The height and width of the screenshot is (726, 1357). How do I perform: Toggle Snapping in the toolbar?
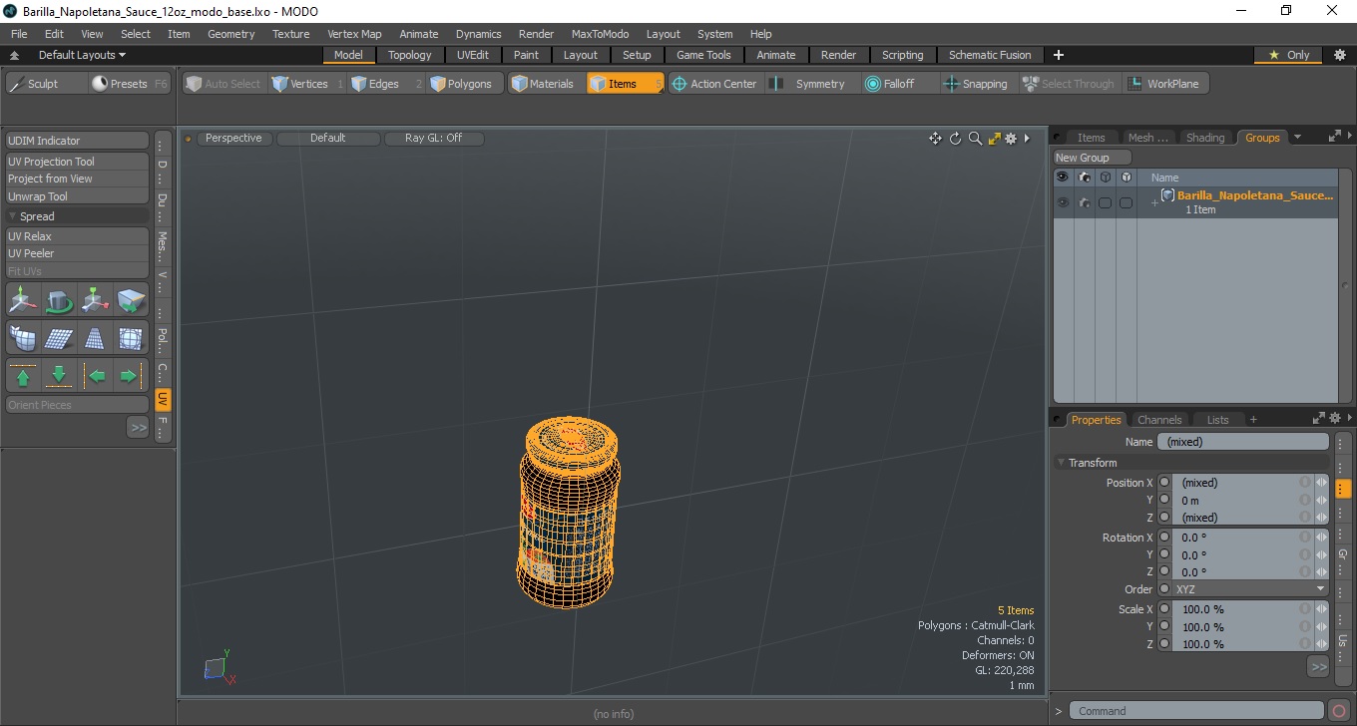[976, 84]
